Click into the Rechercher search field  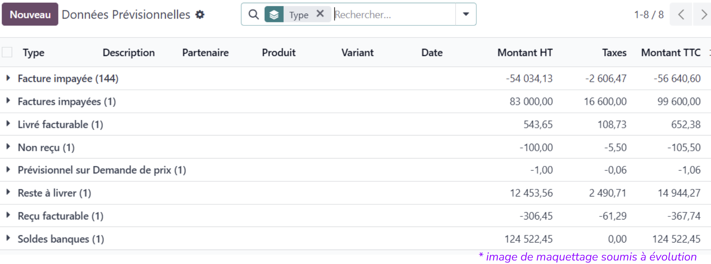tap(393, 15)
